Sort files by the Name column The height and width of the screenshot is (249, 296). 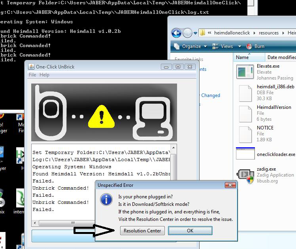pyautogui.click(x=249, y=57)
